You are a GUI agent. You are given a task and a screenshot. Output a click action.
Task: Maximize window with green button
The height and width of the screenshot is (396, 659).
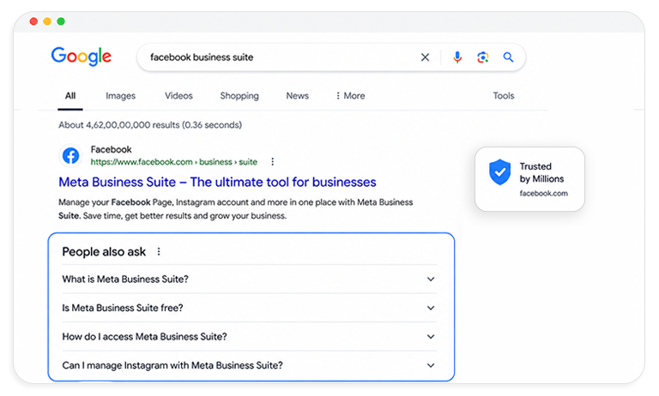point(61,21)
